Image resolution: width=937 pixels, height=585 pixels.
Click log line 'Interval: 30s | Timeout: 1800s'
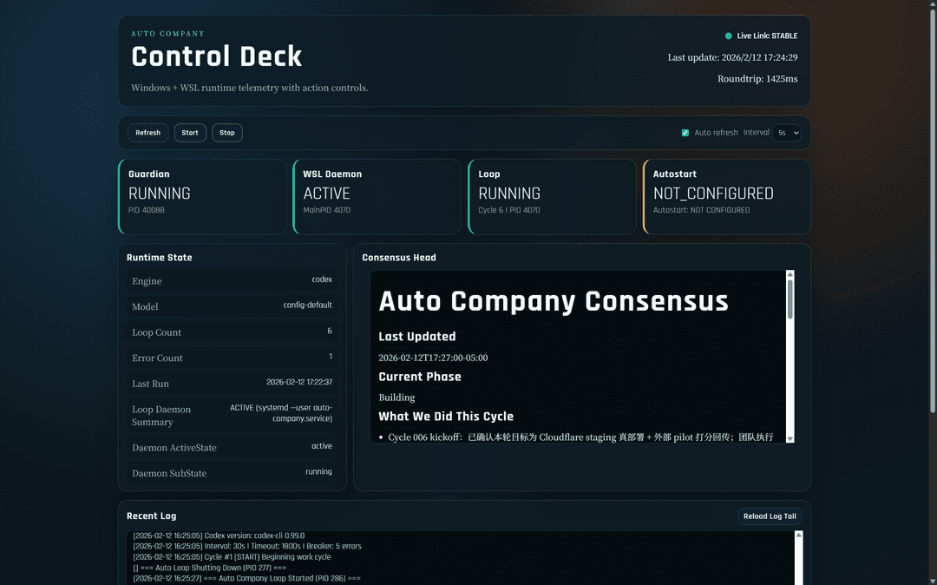coord(246,546)
